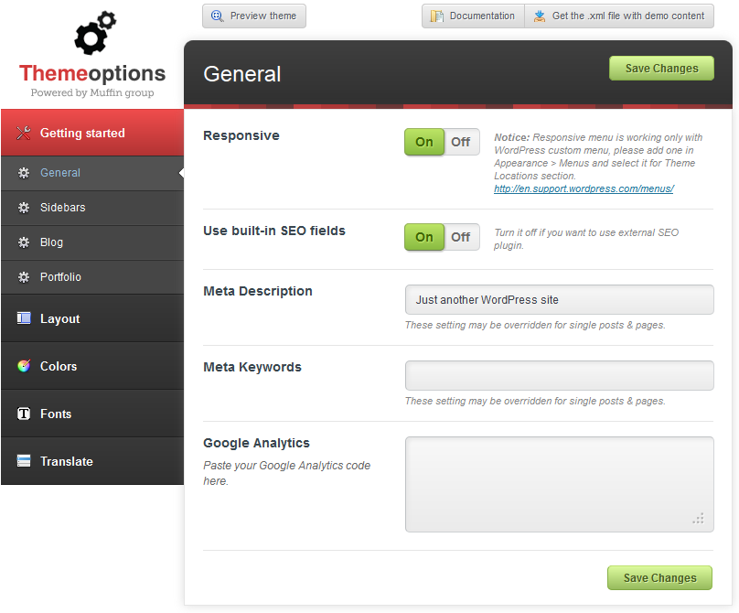
Task: Click into the Meta Description field
Action: click(560, 299)
